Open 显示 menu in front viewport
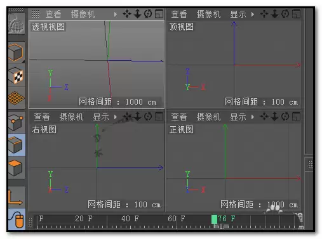 click(238, 117)
